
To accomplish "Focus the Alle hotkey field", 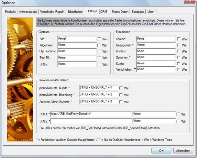I will [77, 39].
